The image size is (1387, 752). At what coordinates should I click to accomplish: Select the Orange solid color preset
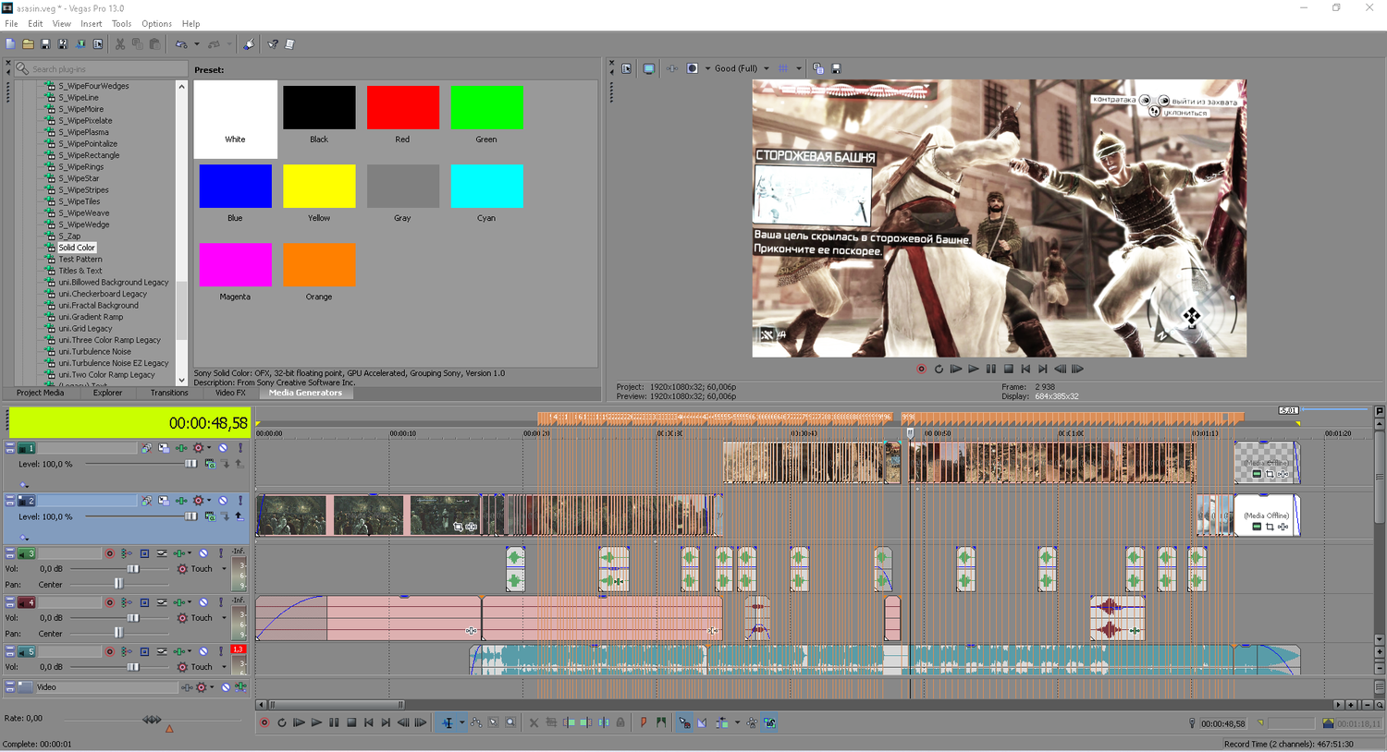pyautogui.click(x=319, y=273)
